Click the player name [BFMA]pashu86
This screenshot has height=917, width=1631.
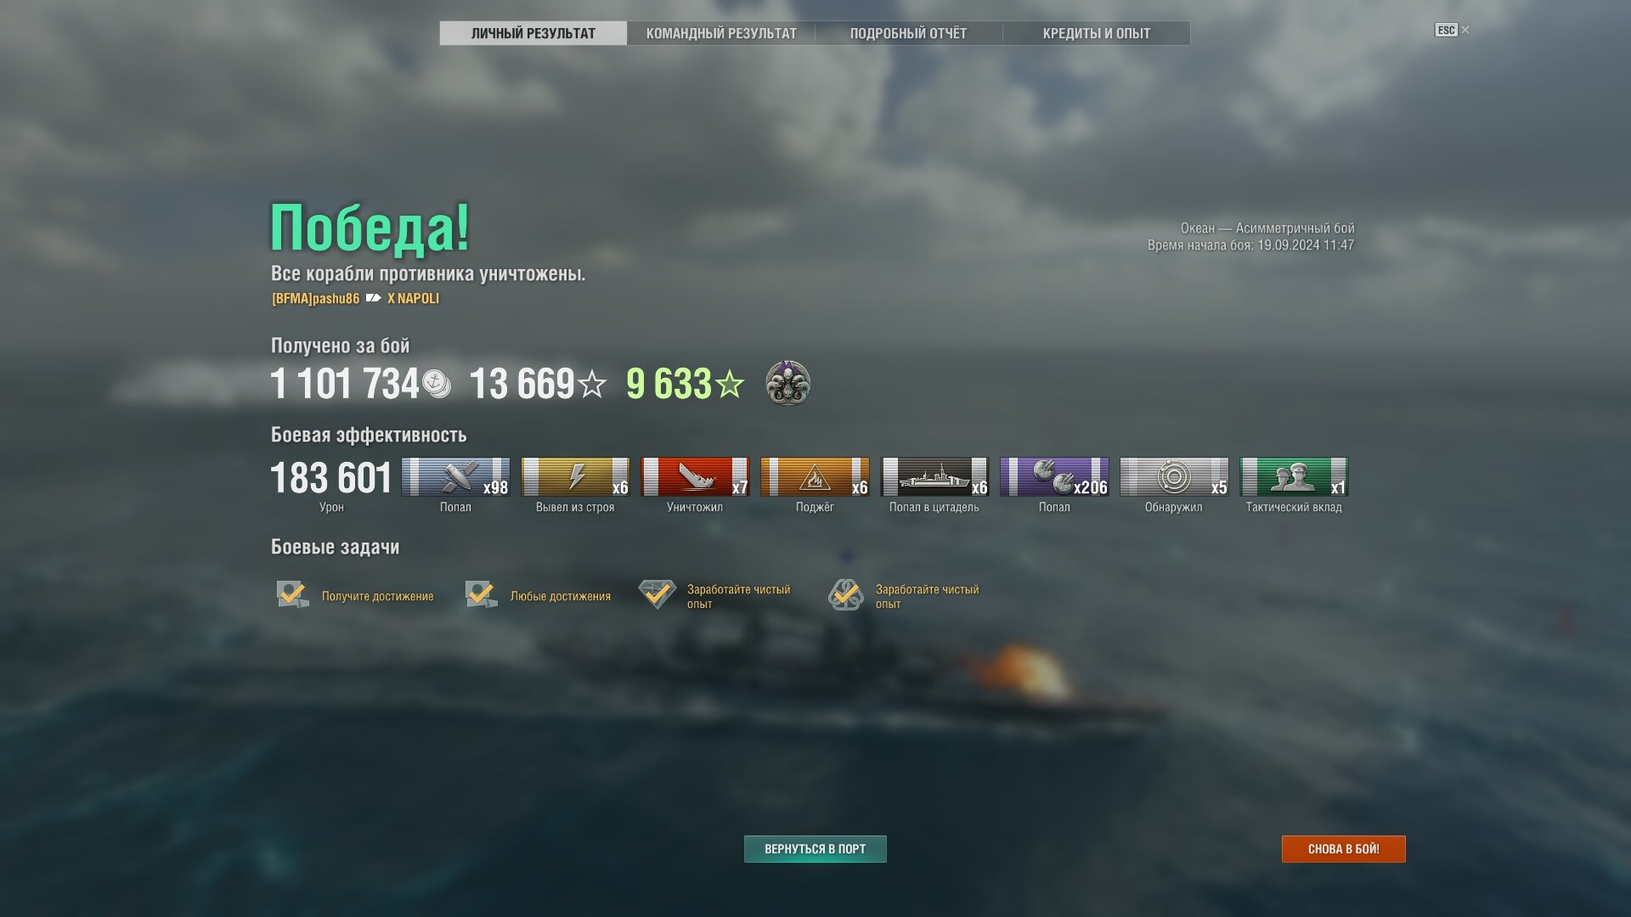[x=315, y=298]
